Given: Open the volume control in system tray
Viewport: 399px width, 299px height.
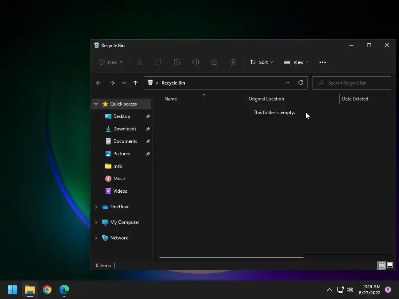Looking at the screenshot, I should 350,290.
